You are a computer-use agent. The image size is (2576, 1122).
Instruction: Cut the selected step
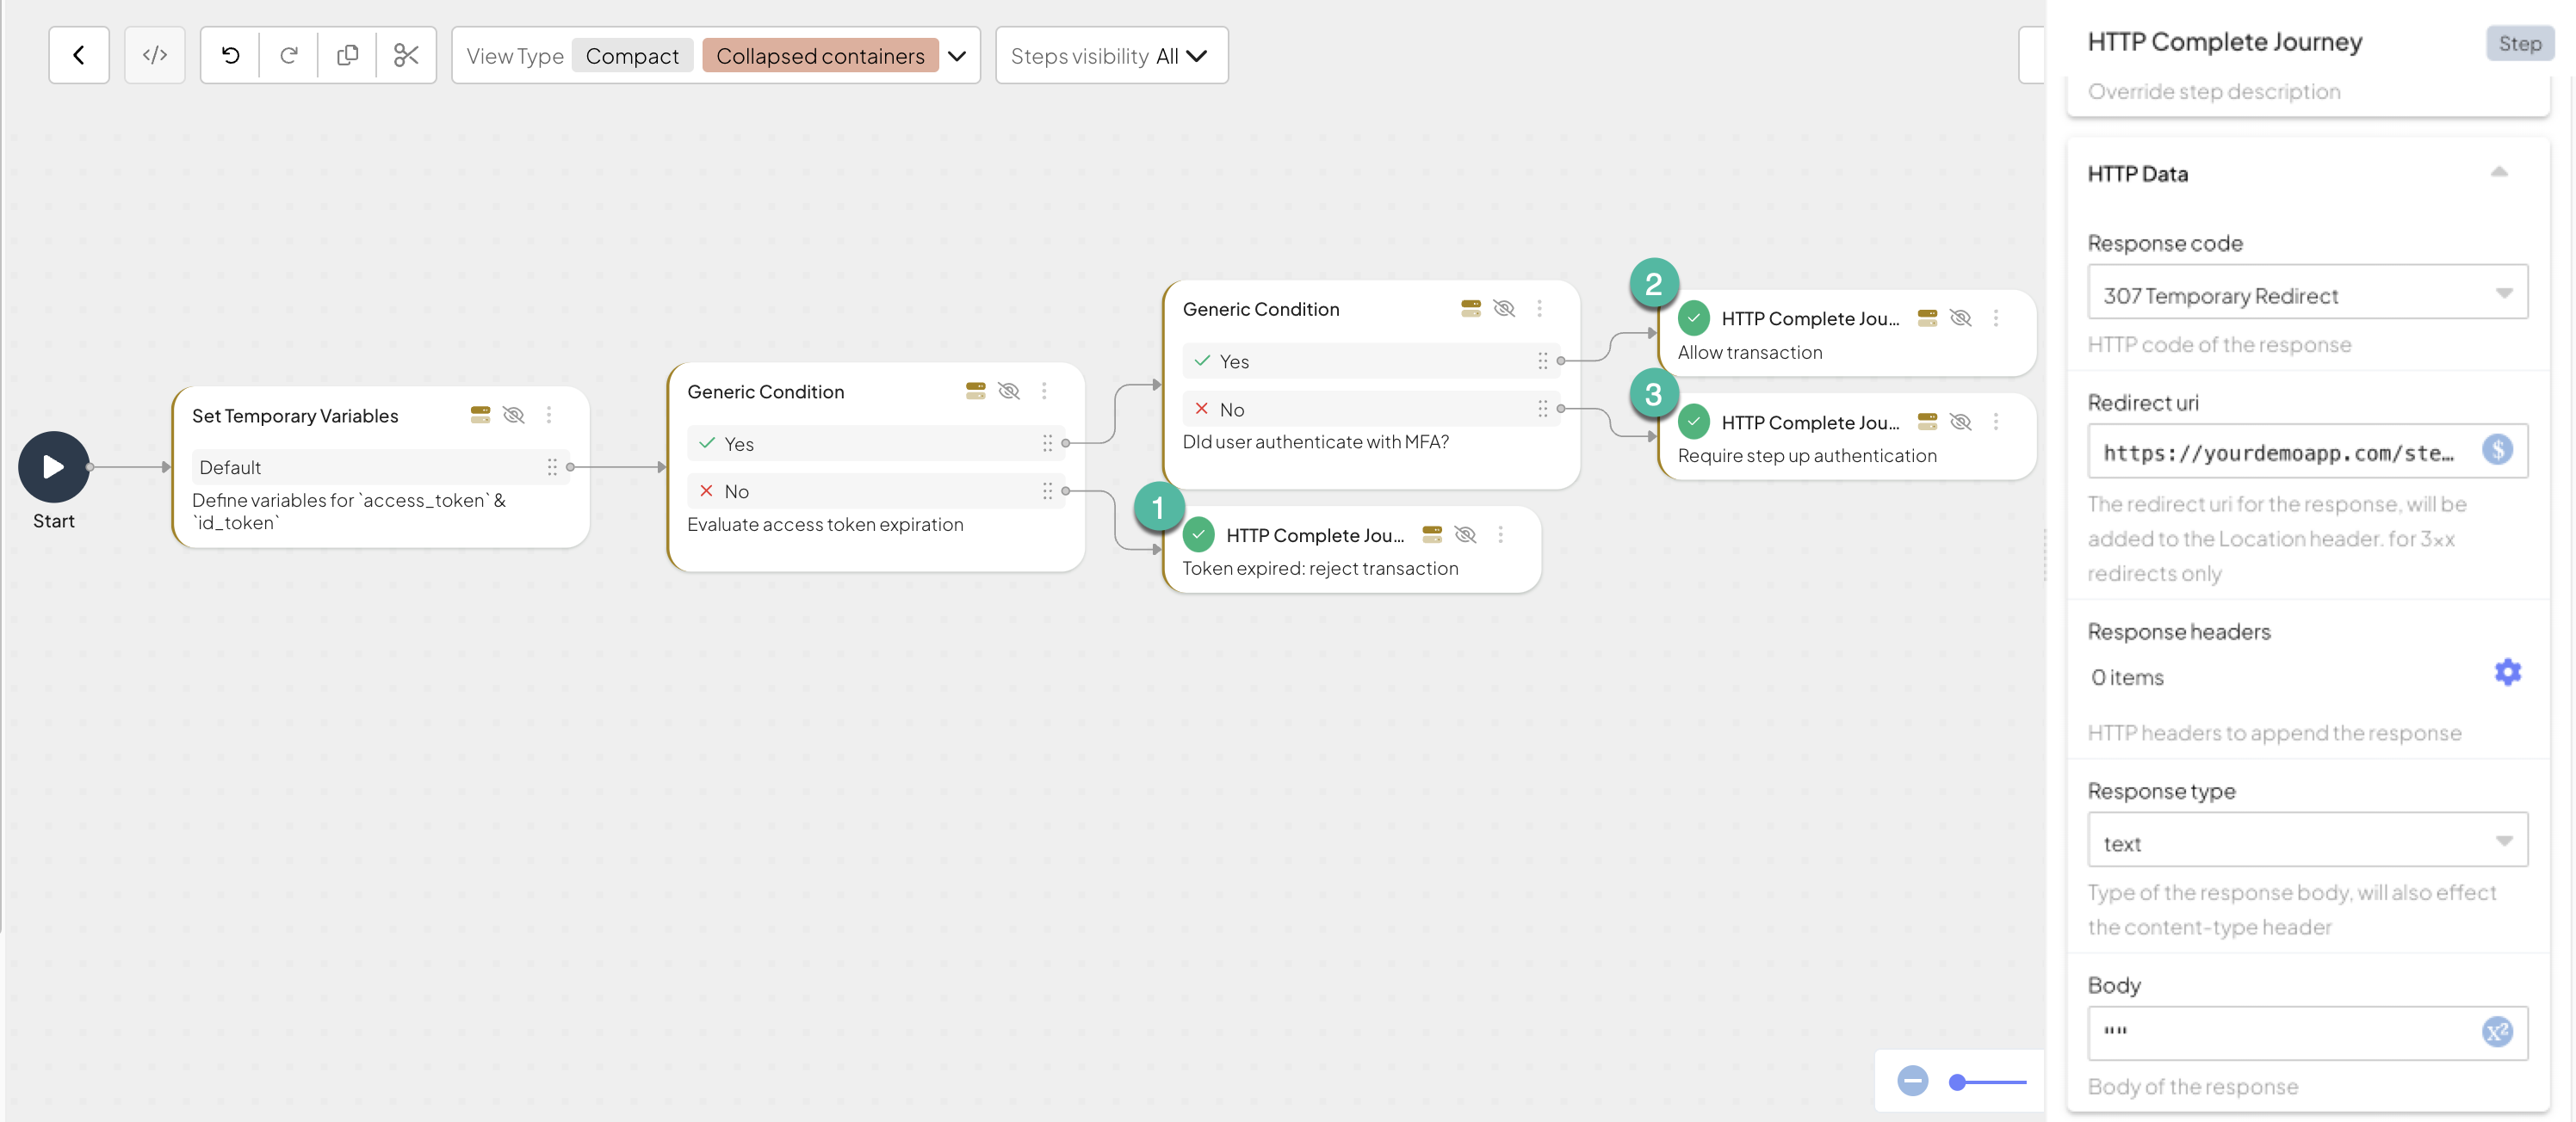click(x=405, y=55)
